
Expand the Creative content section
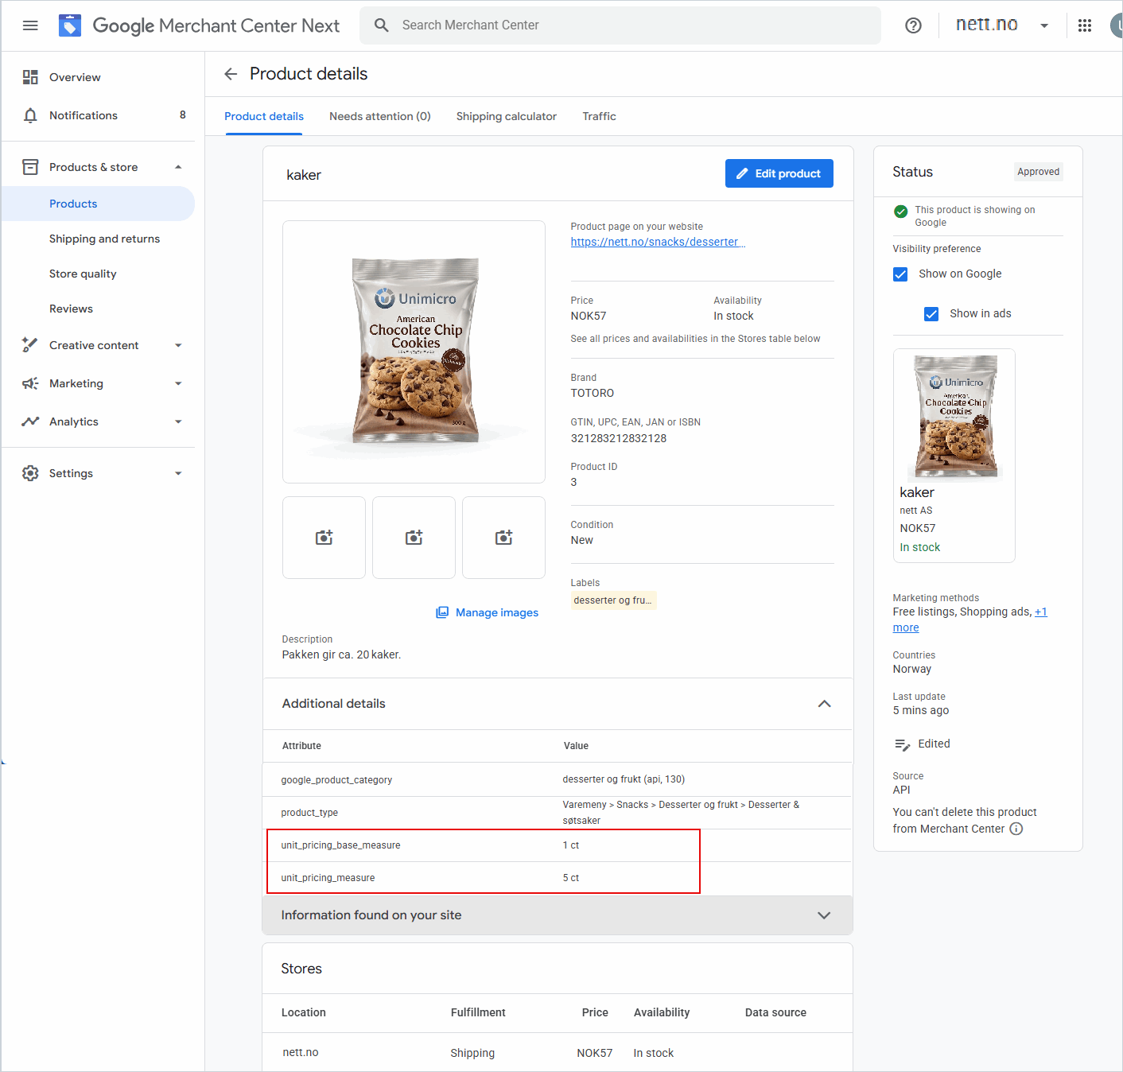point(178,345)
